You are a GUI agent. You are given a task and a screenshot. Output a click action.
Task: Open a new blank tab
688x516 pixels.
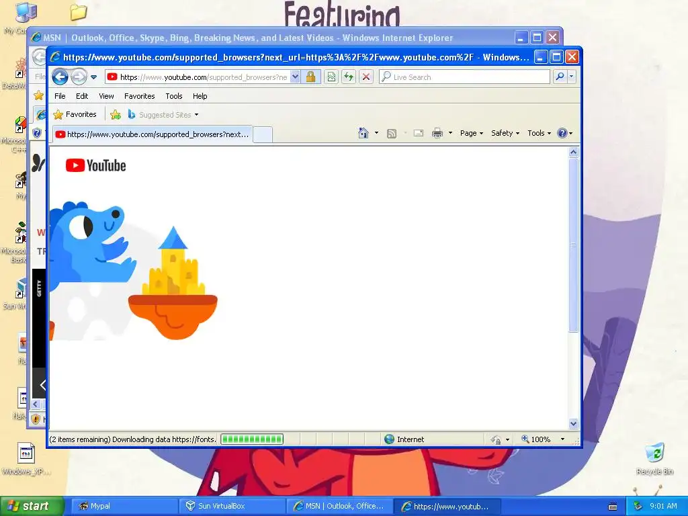[263, 134]
